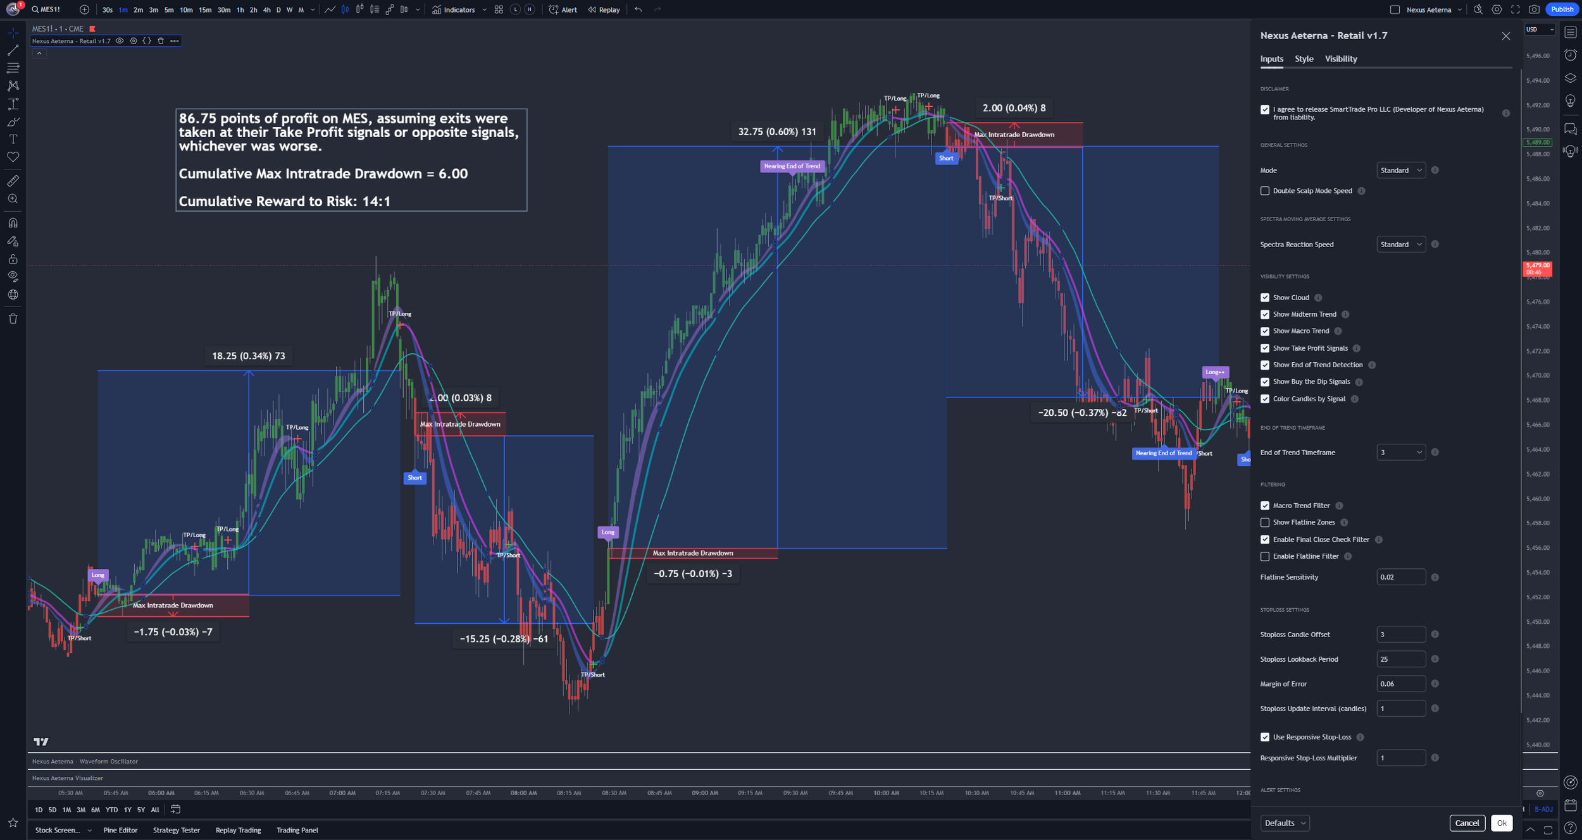
Task: Remove all drawings with trash icon
Action: (13, 319)
